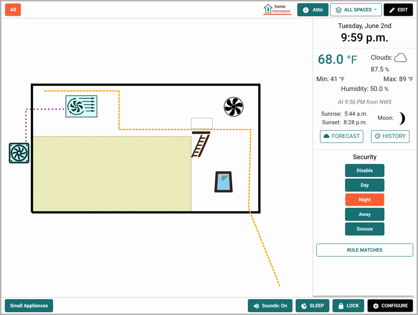Click the Max: 89 °F text
The height and width of the screenshot is (315, 418).
click(398, 79)
